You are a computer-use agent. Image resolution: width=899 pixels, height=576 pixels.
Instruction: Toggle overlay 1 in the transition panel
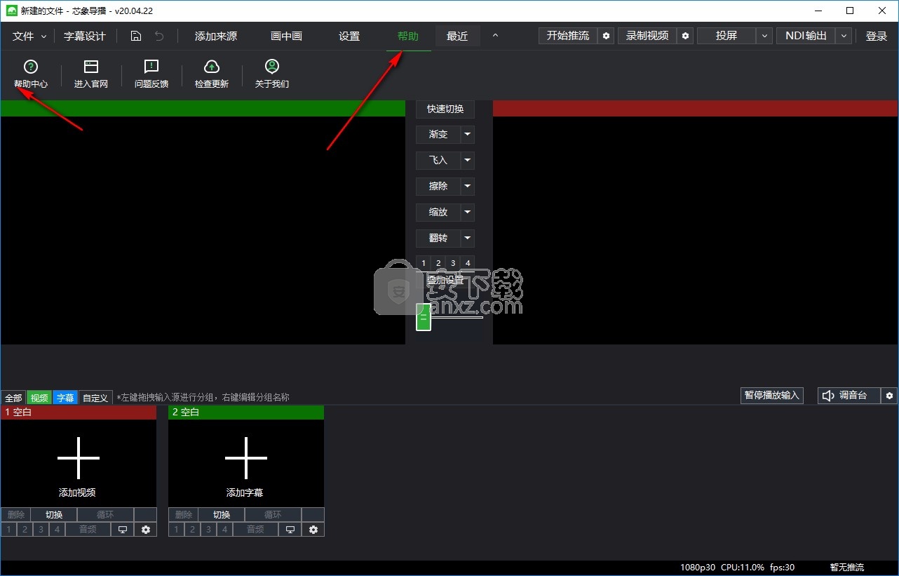[424, 263]
